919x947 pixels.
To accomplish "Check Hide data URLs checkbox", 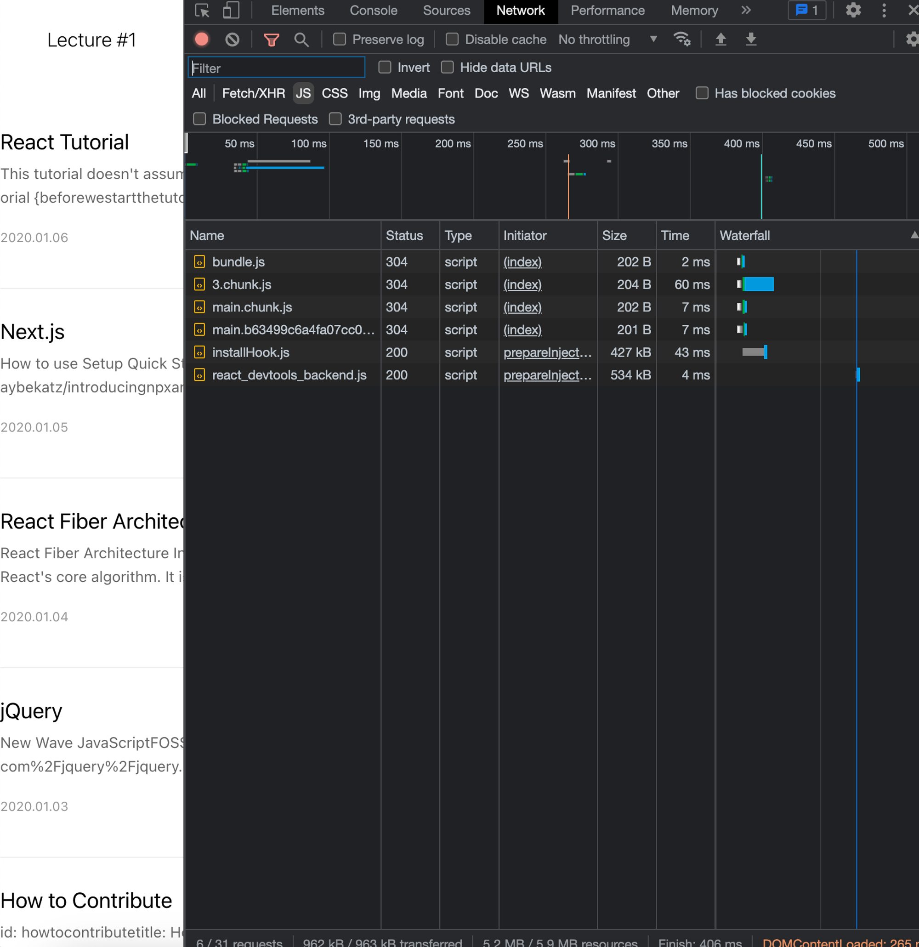I will click(448, 67).
